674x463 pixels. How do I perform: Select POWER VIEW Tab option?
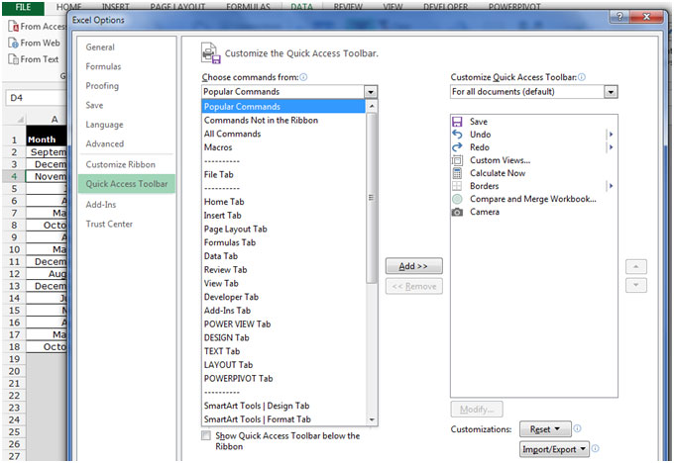click(283, 324)
